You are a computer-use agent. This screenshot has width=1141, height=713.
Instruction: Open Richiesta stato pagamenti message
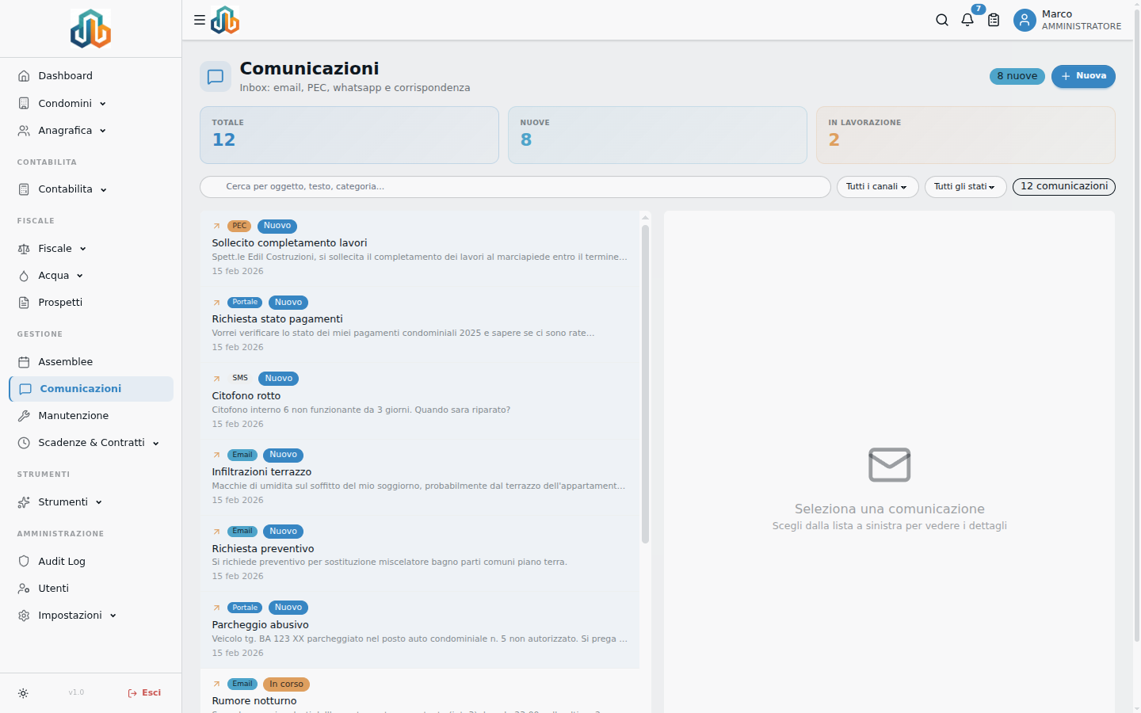click(x=420, y=325)
